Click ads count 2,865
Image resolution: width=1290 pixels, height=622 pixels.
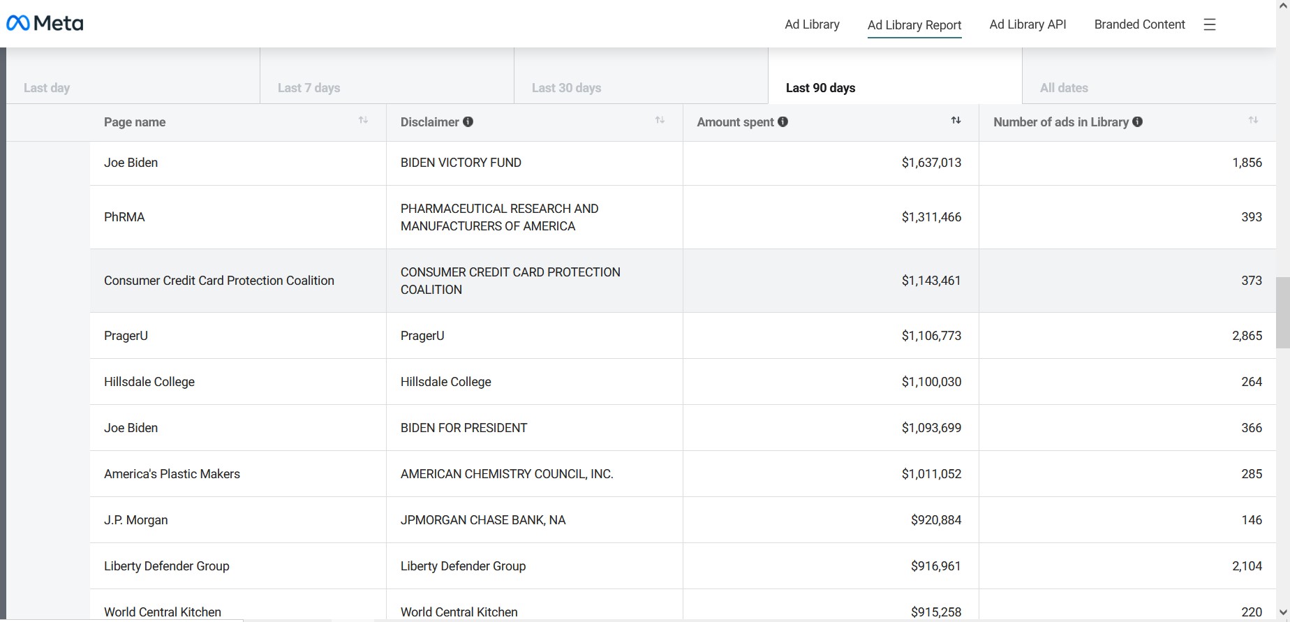[x=1247, y=336]
